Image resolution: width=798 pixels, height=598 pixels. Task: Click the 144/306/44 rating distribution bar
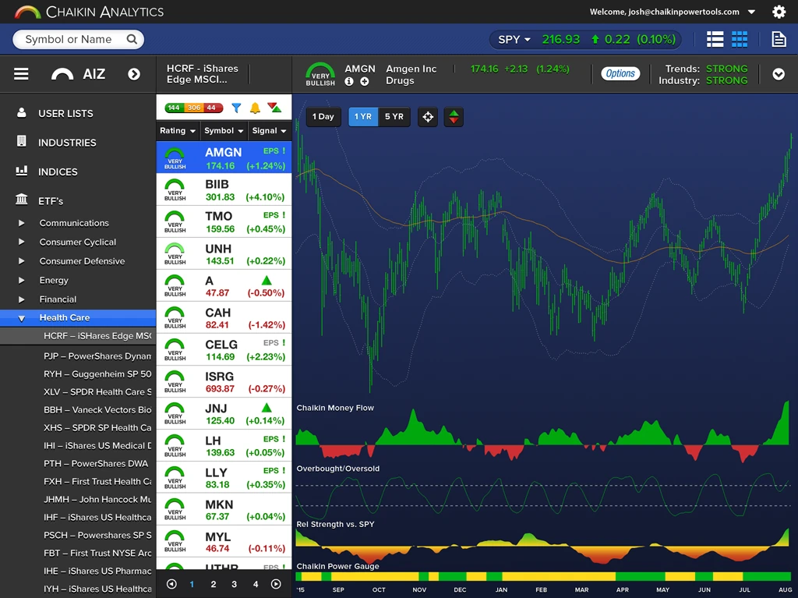pos(194,108)
